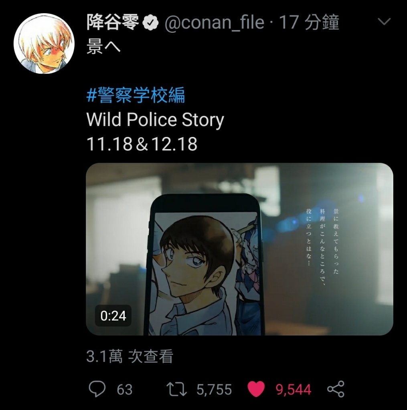Tap the vertical Japanese caption in video
The image size is (407, 410).
pos(322,246)
